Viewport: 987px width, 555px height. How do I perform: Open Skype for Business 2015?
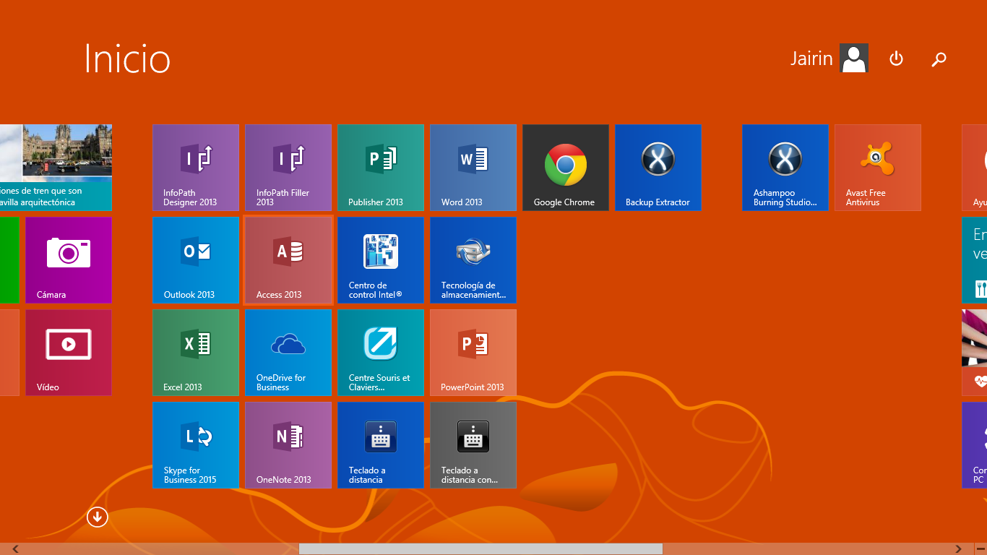pyautogui.click(x=196, y=444)
